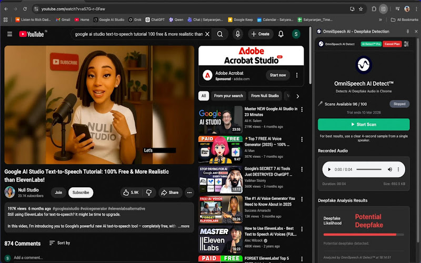Open OmniSpeech settings sliders icon
The height and width of the screenshot is (263, 421).
point(406,44)
